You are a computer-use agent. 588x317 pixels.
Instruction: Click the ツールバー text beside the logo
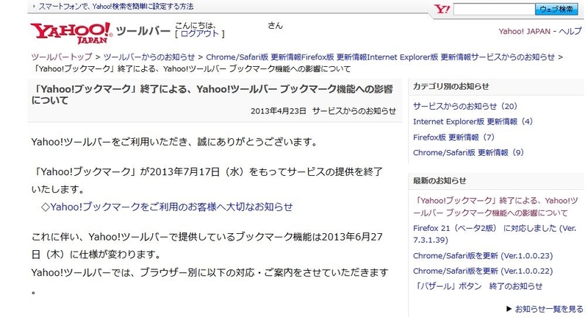[x=143, y=31]
